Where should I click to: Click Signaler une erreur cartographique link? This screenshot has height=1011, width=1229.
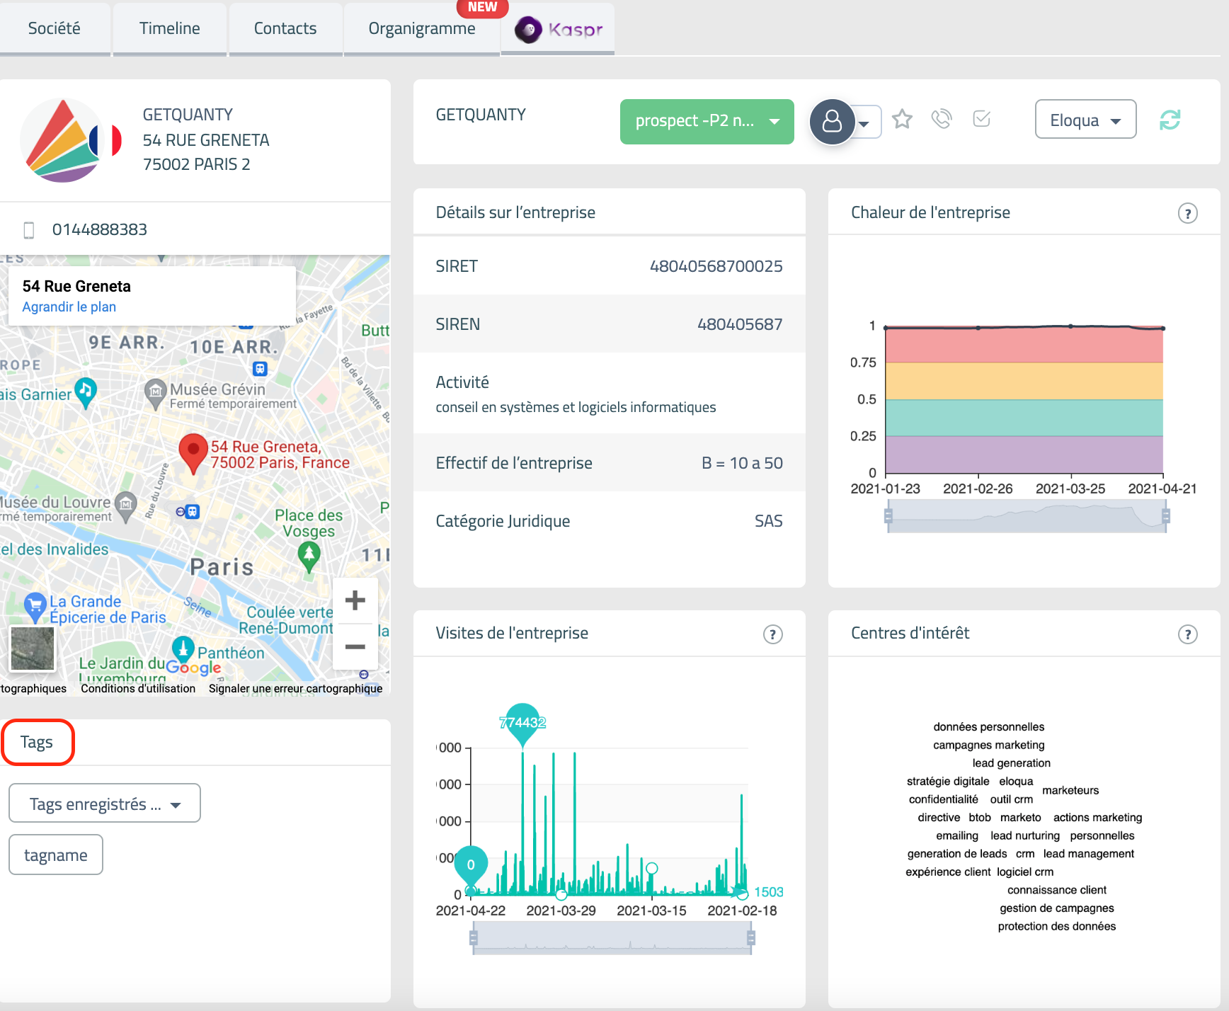tap(295, 688)
